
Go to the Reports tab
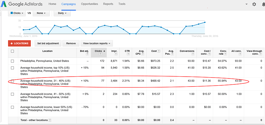[x=108, y=4]
